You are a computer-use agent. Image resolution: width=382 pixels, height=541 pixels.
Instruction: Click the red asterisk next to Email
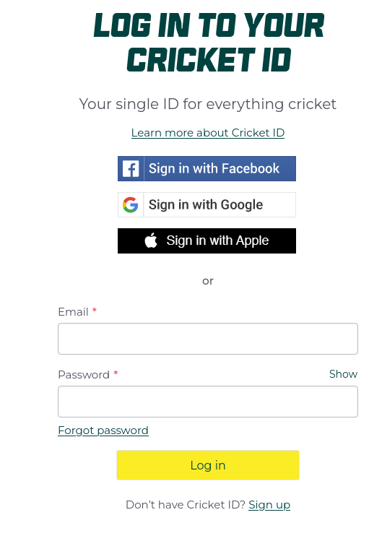pyautogui.click(x=94, y=310)
